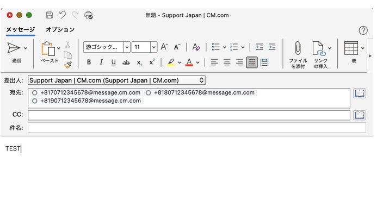Select recipient +81707123456​78@message.cm.com
Image resolution: width=383 pixels, height=213 pixels.
pos(87,93)
